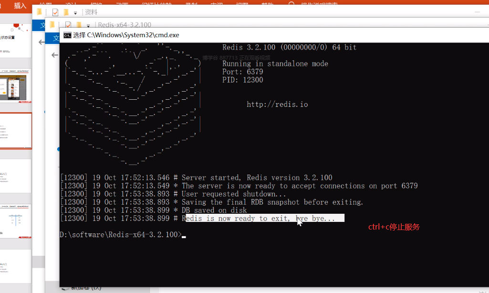Minimize the 资料 explorer window
The image size is (489, 293).
point(477,12)
